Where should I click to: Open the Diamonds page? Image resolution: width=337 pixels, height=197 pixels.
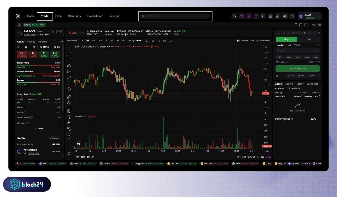(x=74, y=16)
